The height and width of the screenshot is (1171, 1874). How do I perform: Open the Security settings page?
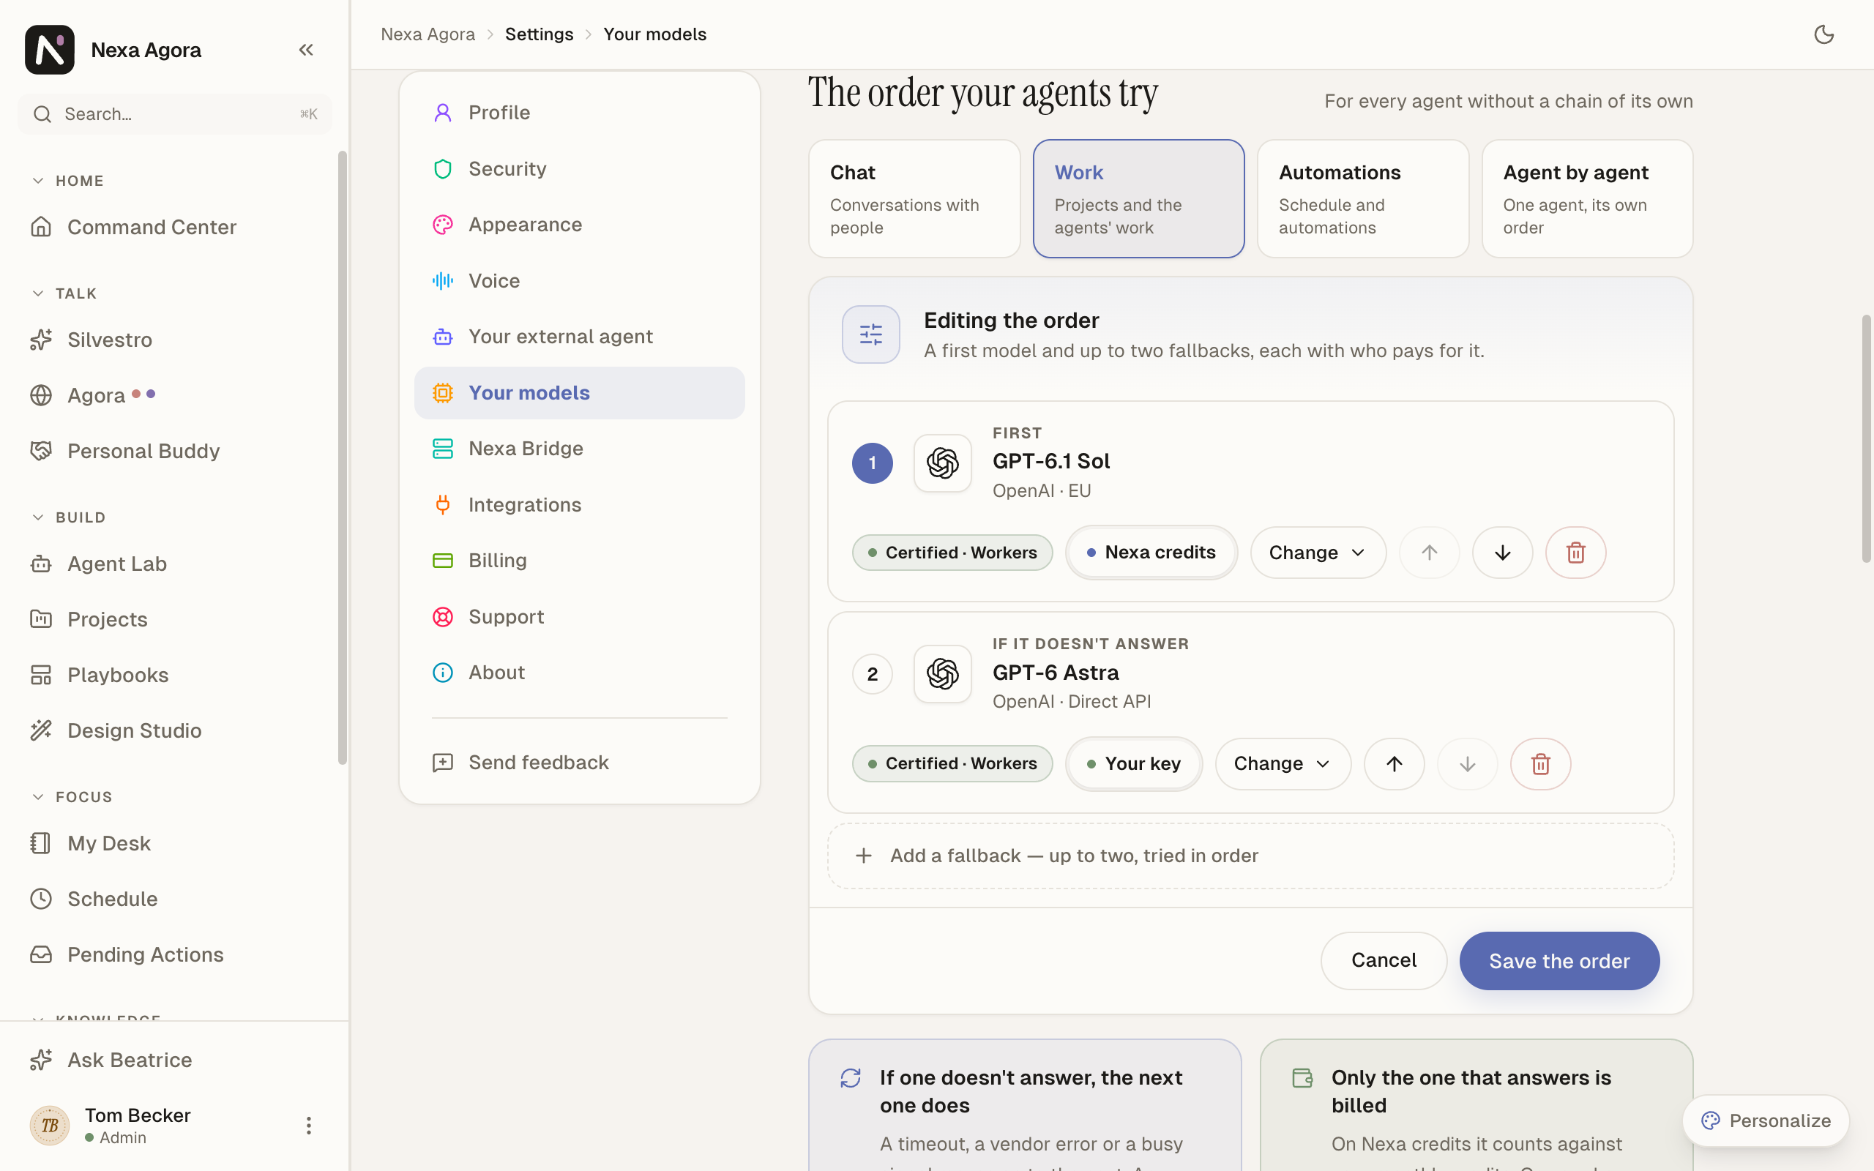pyautogui.click(x=579, y=169)
